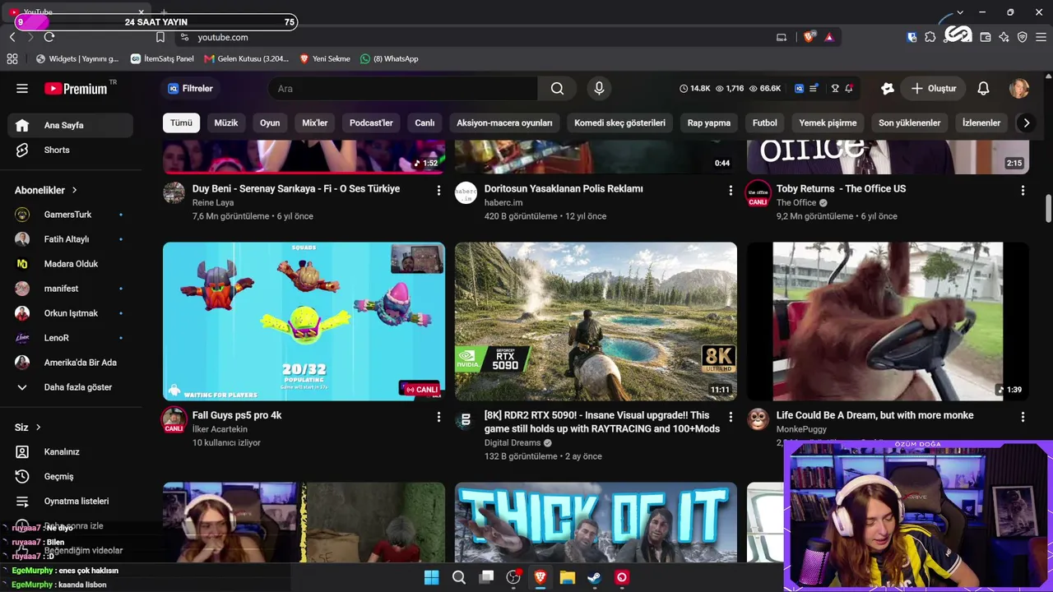
Task: Open more options for Life Could Be A Dream
Action: (x=1023, y=417)
